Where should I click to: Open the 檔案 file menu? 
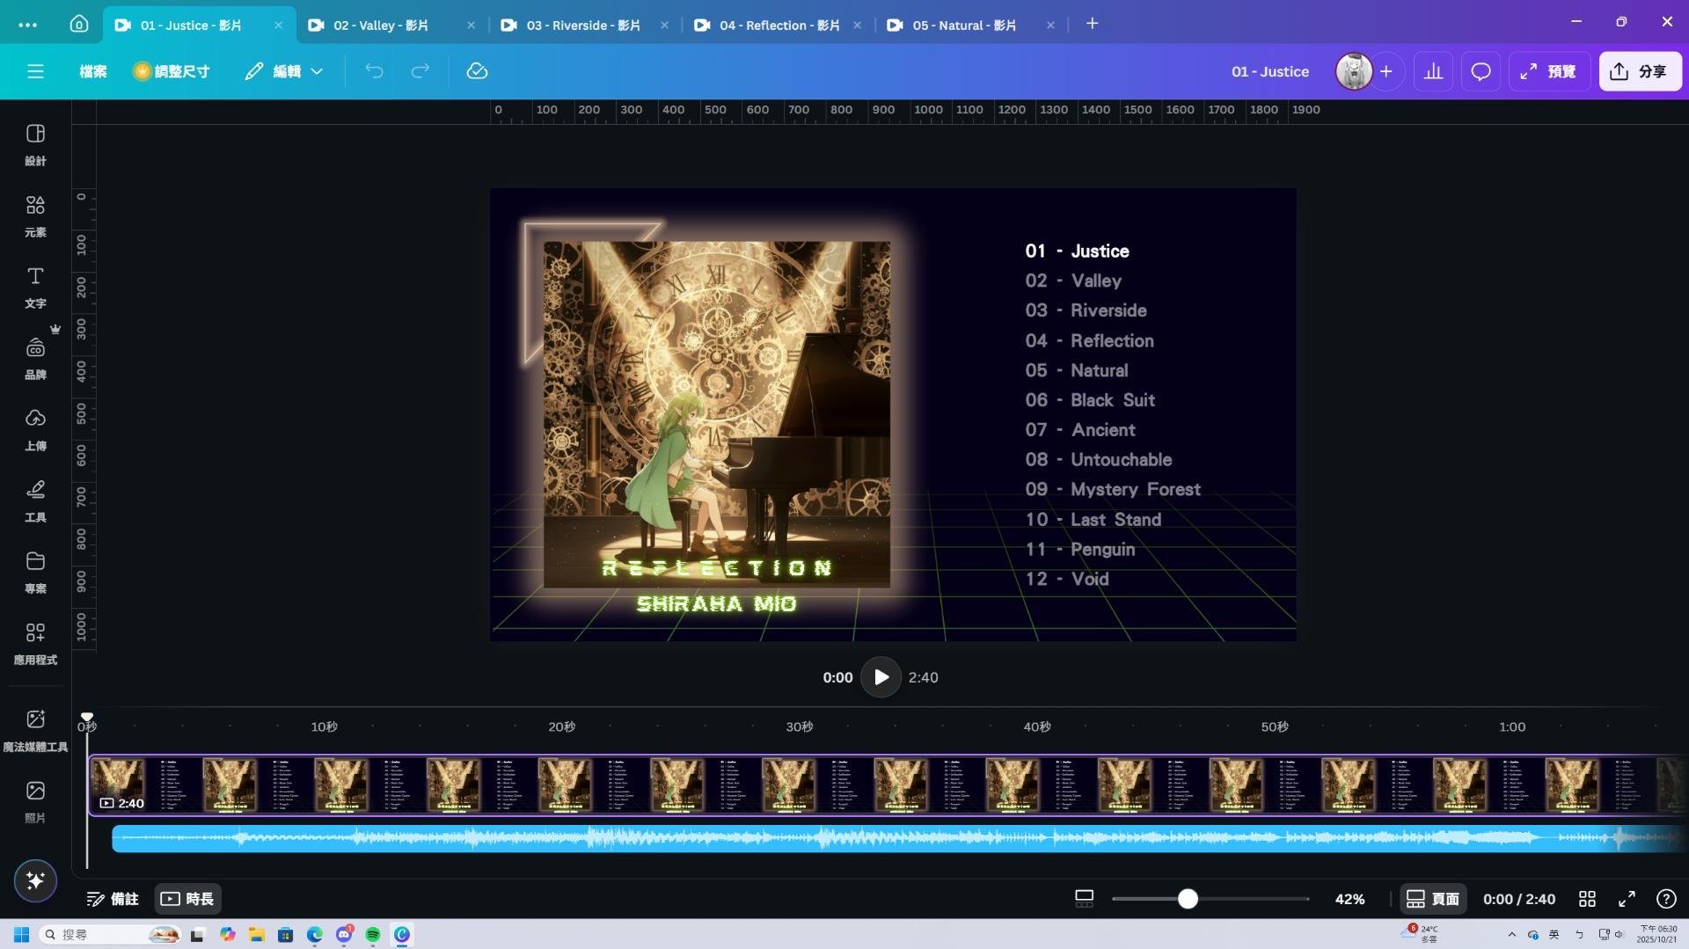93,71
